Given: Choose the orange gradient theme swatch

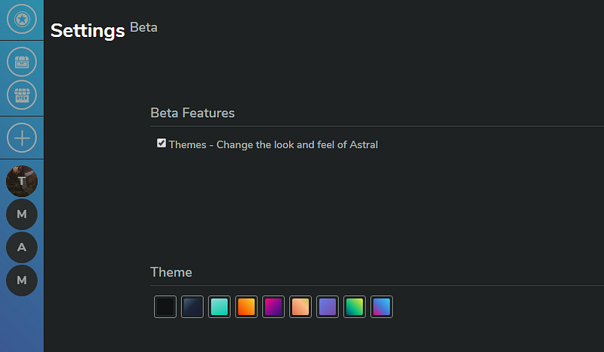Looking at the screenshot, I should pos(247,307).
